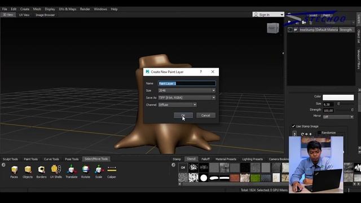Image resolution: width=361 pixels, height=203 pixels.
Task: Click OK to create paint layer
Action: pos(183,115)
